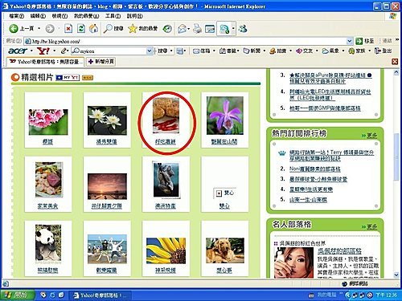
Task: Click the Print printer icon in toolbar
Action: [x=198, y=28]
